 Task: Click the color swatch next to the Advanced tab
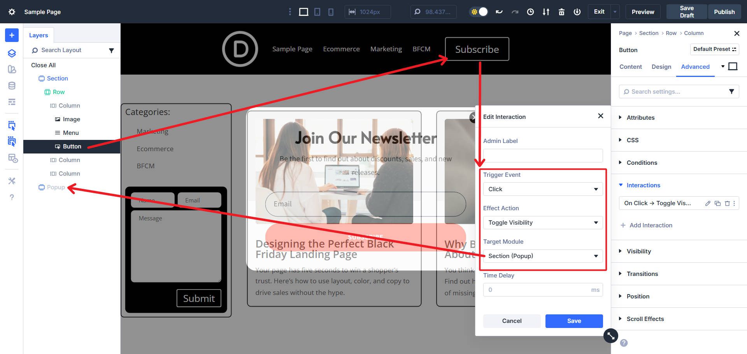tap(733, 66)
